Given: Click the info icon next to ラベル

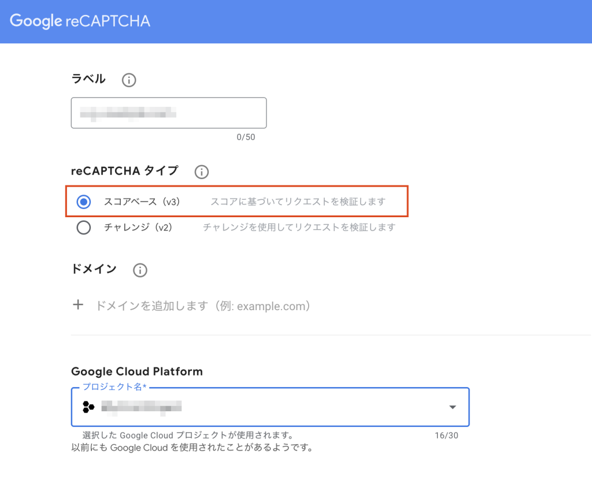Looking at the screenshot, I should (x=129, y=80).
